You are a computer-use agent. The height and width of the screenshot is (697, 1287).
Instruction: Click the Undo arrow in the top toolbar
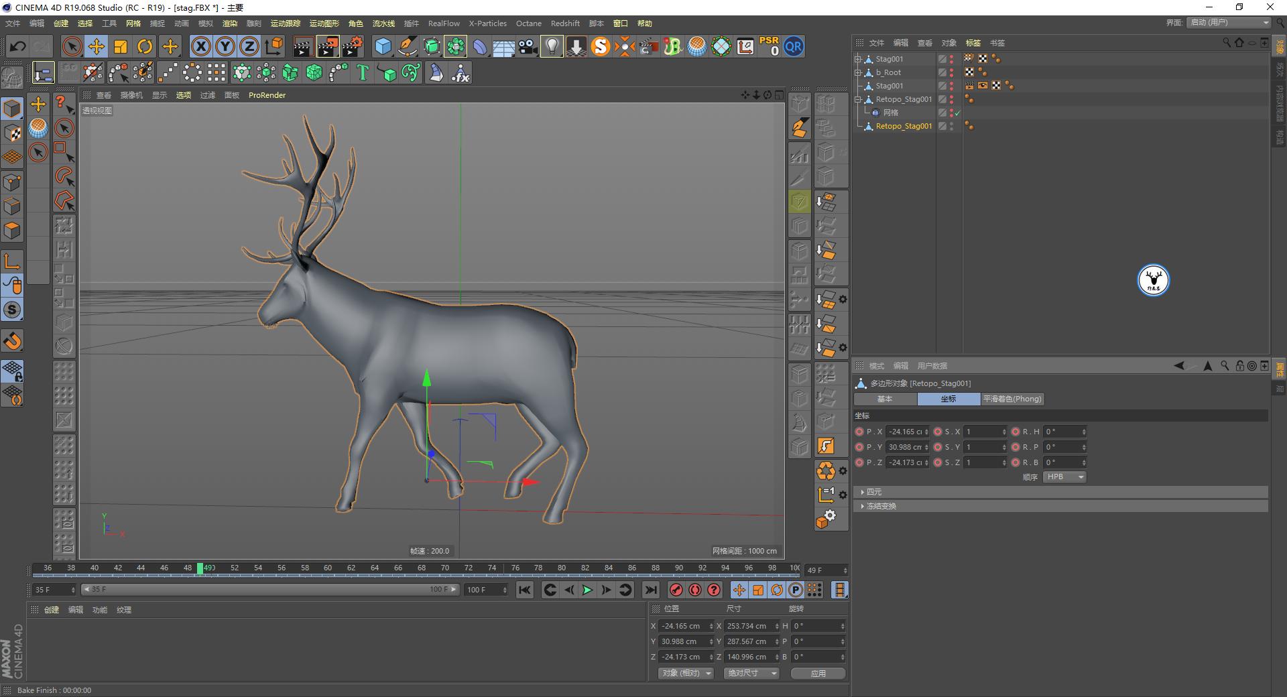18,46
